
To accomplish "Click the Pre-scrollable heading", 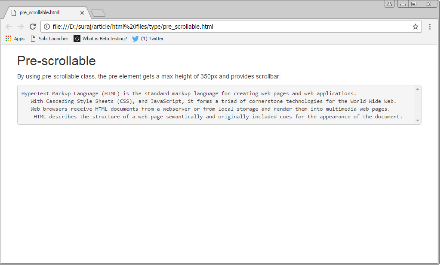I will tap(56, 61).
